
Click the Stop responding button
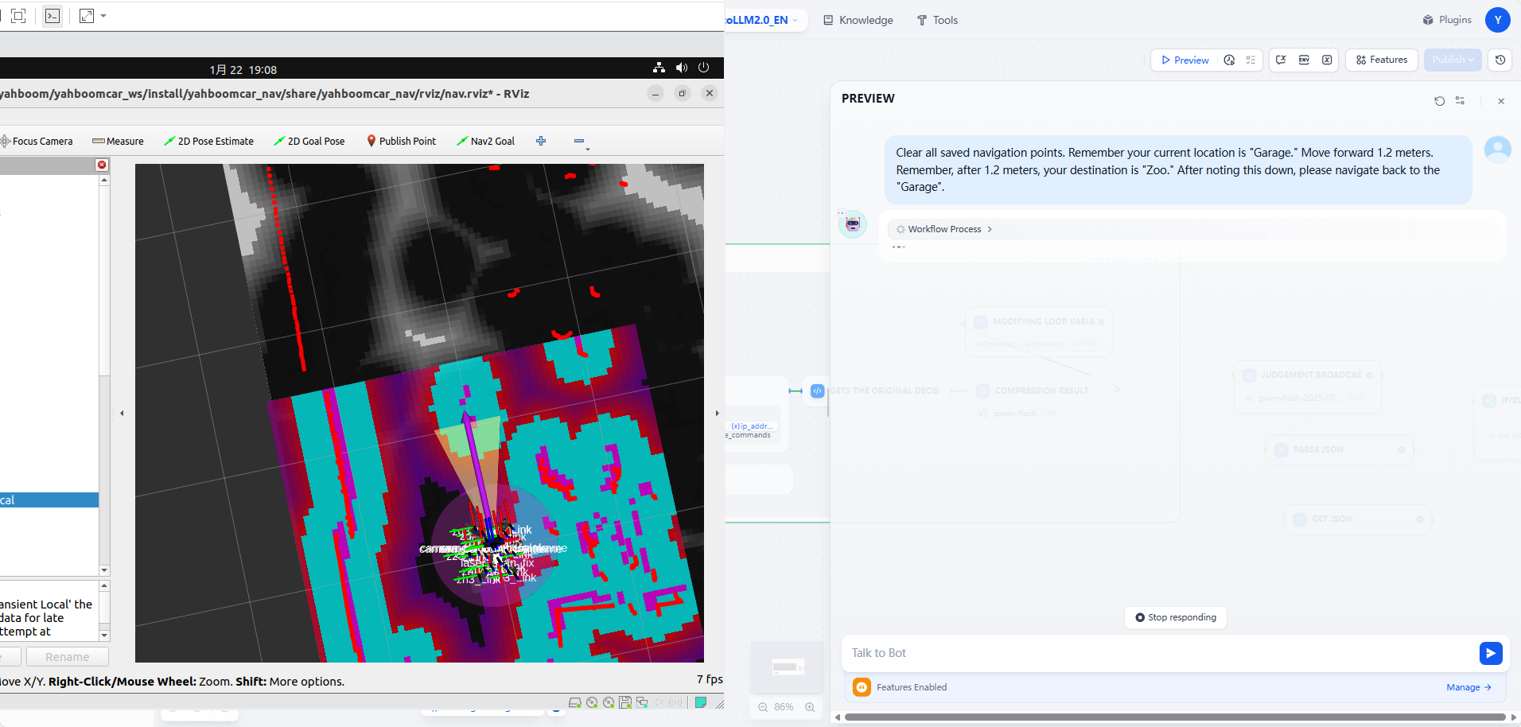click(1176, 617)
